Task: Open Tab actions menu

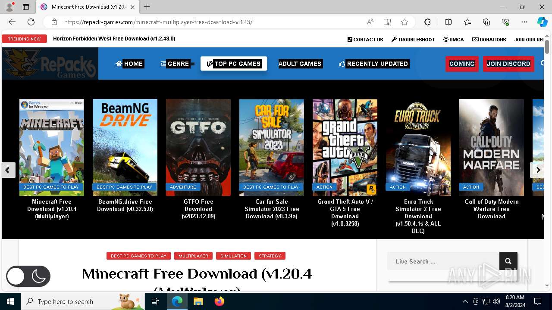Action: point(26,7)
